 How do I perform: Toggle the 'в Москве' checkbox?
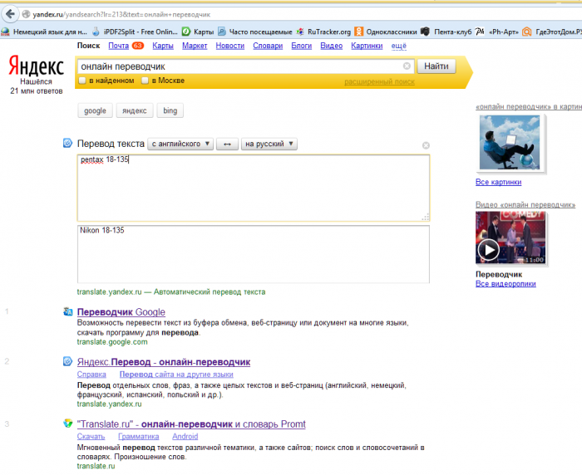click(x=145, y=81)
